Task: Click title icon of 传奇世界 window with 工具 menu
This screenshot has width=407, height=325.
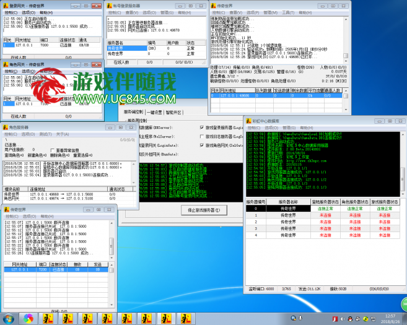Action: pos(213,6)
